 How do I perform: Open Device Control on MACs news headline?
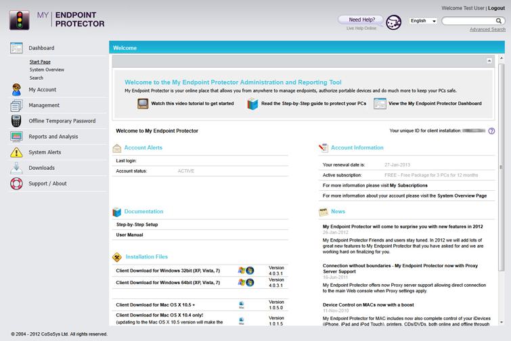pyautogui.click(x=368, y=305)
